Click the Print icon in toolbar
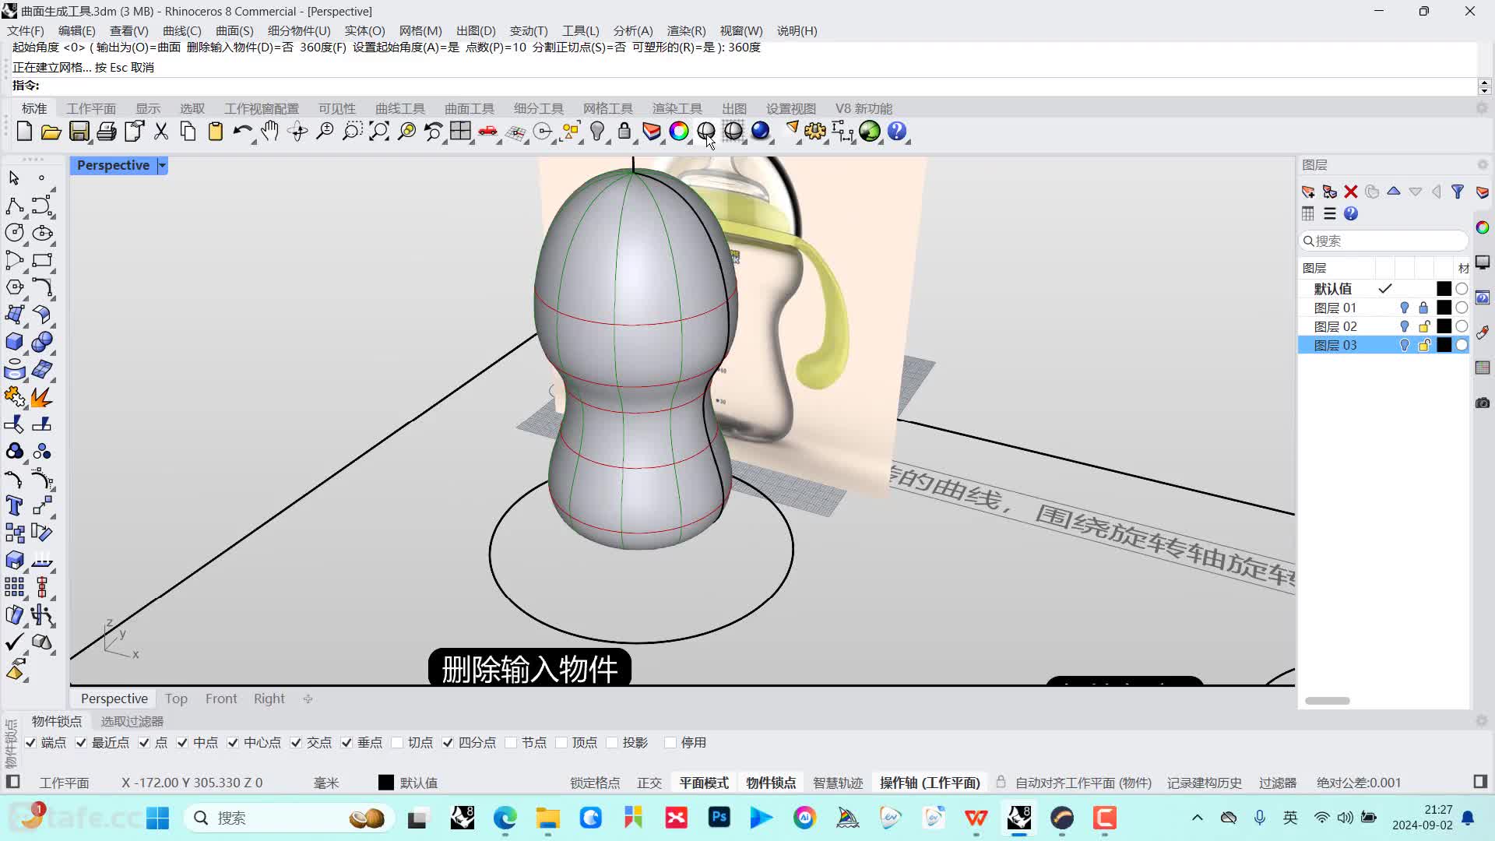The width and height of the screenshot is (1495, 841). point(107,132)
